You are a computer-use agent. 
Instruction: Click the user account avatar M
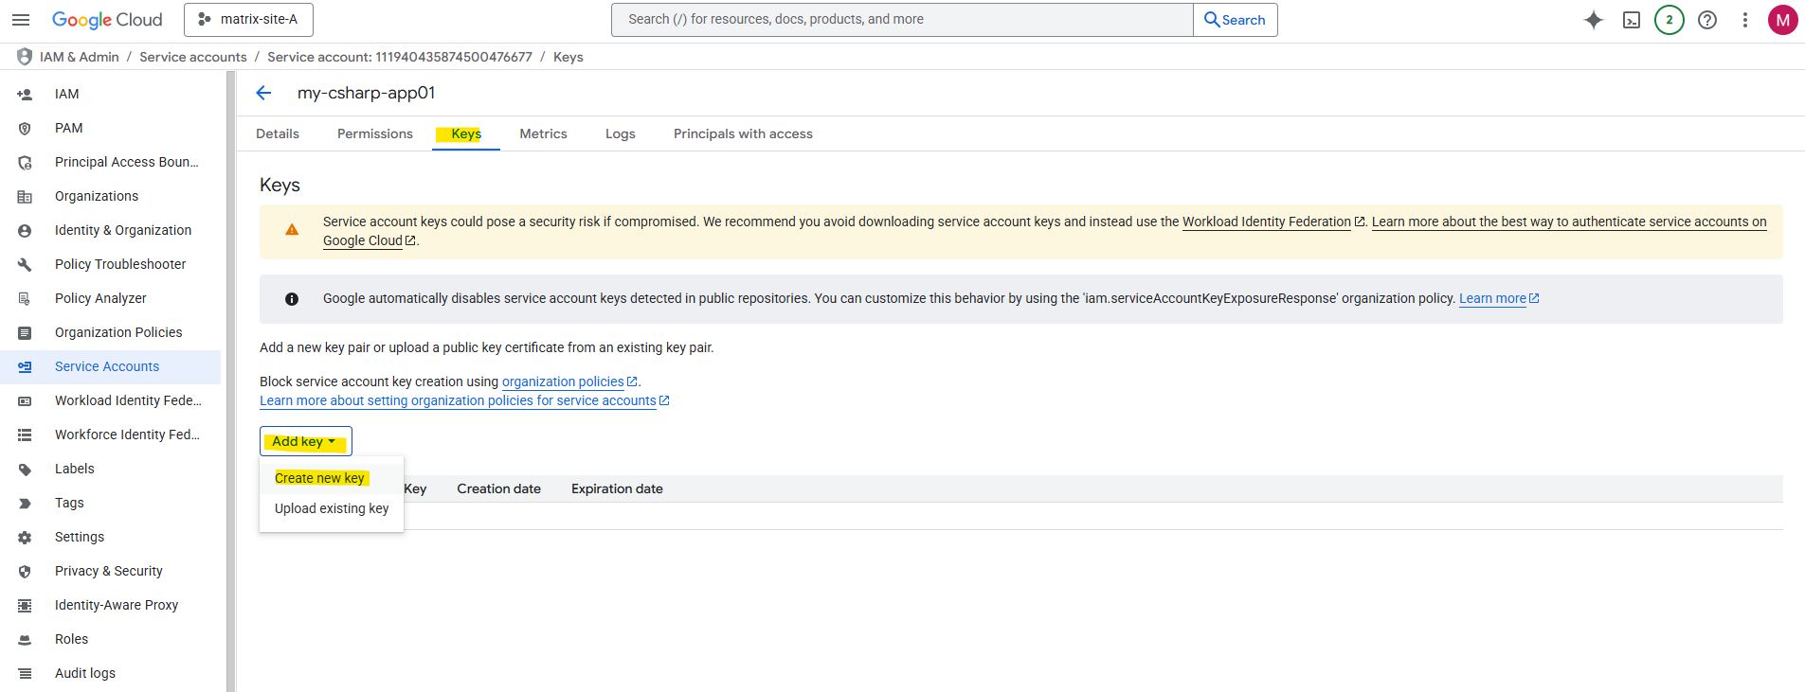(1782, 20)
